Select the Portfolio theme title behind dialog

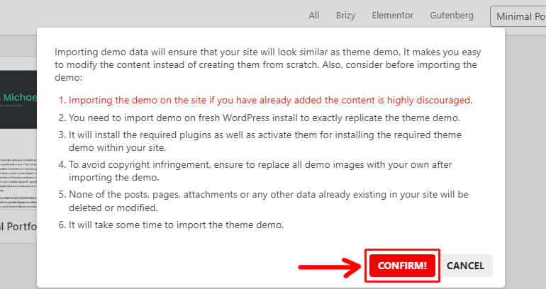[x=18, y=227]
